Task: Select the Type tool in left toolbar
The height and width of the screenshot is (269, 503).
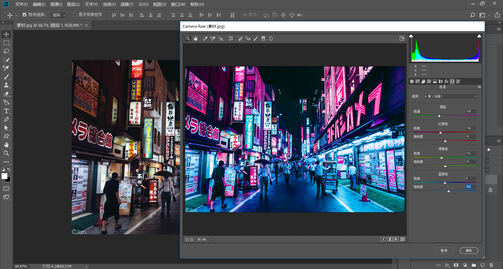Action: pos(6,111)
